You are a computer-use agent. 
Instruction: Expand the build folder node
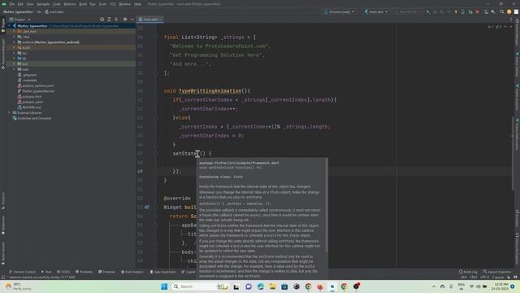click(14, 47)
